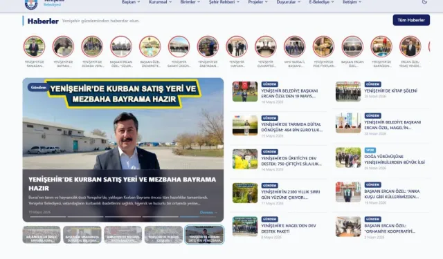Open story circle 'Yenişehir'de Zabıtadan...'
443x259 pixels.
point(208,46)
